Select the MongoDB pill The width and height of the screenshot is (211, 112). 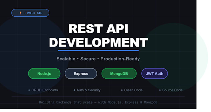pos(119,74)
